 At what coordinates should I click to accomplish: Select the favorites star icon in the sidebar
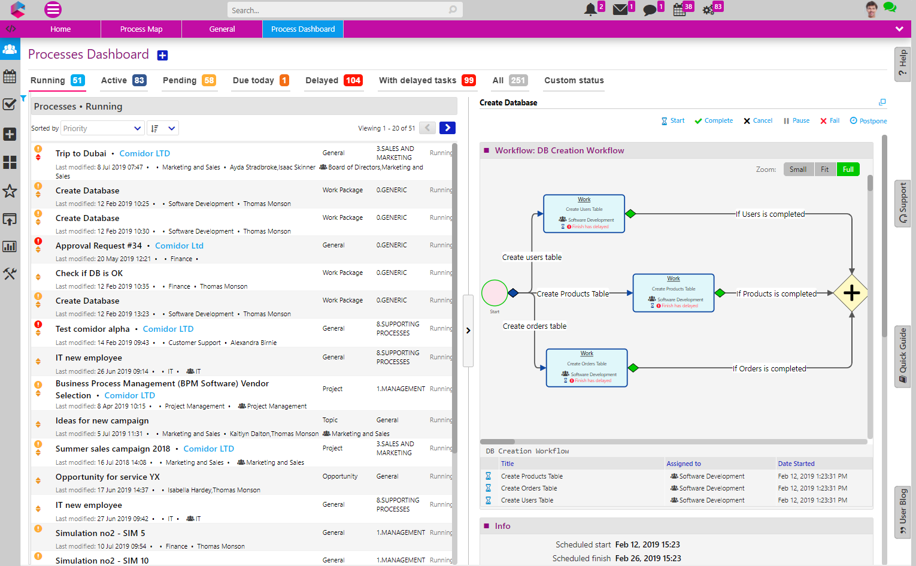(x=10, y=191)
